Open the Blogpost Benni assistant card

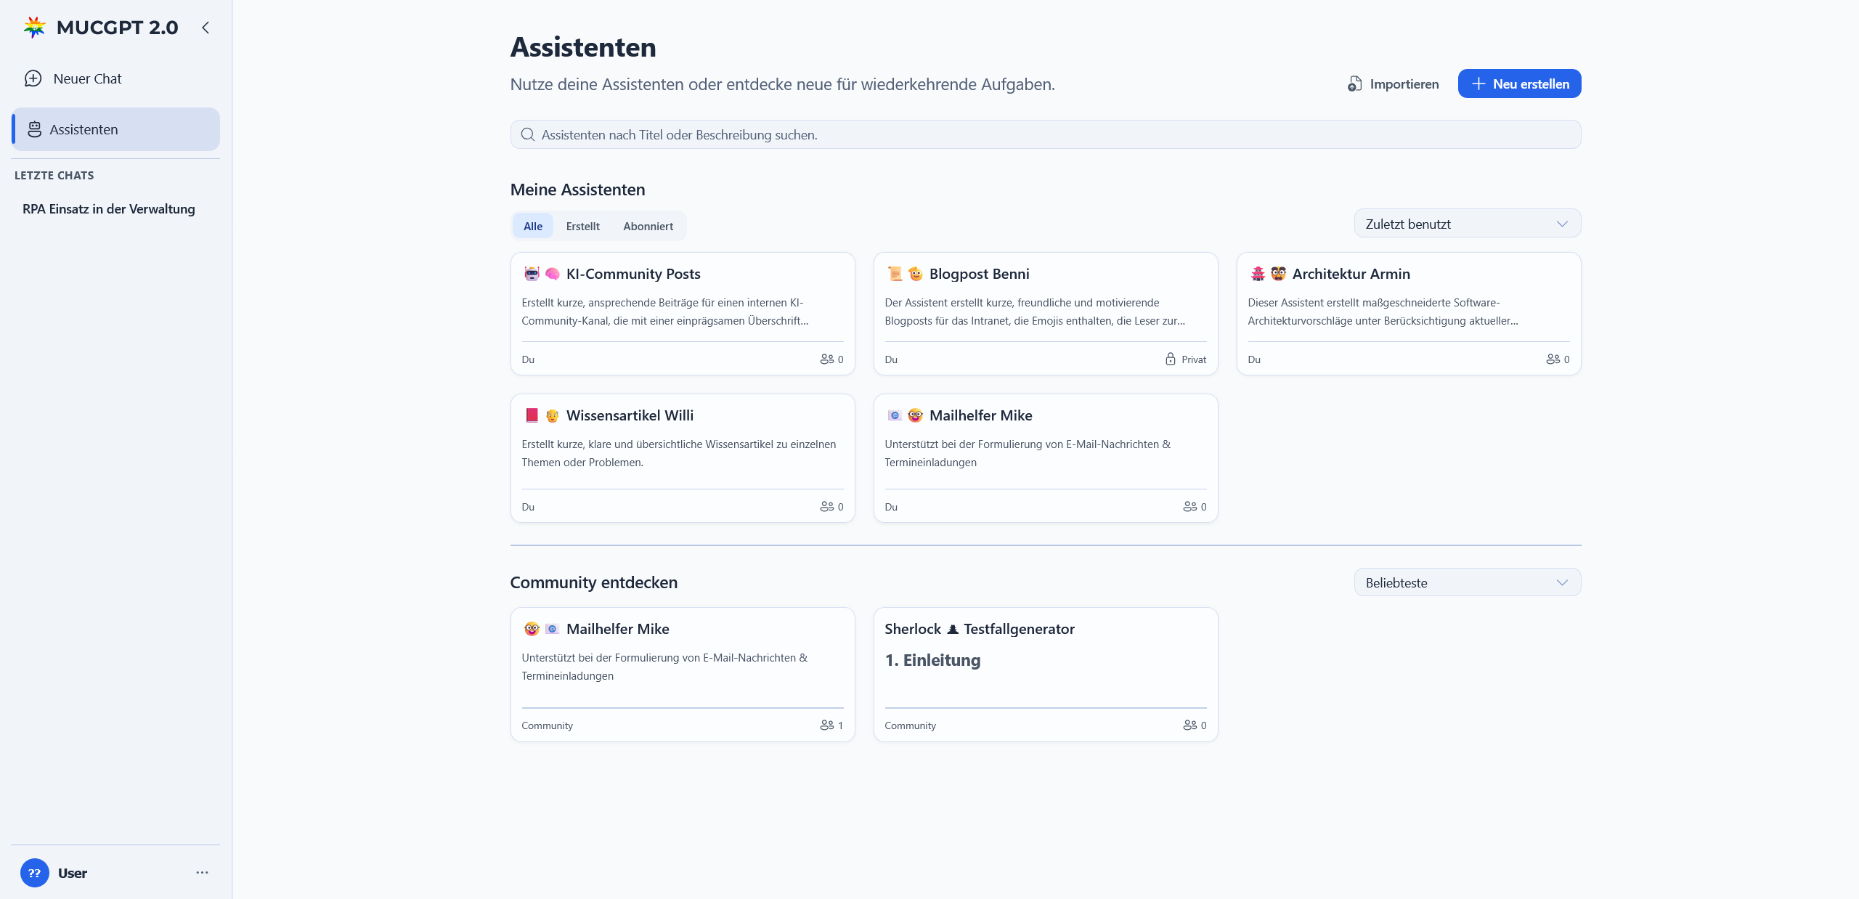tap(1046, 314)
